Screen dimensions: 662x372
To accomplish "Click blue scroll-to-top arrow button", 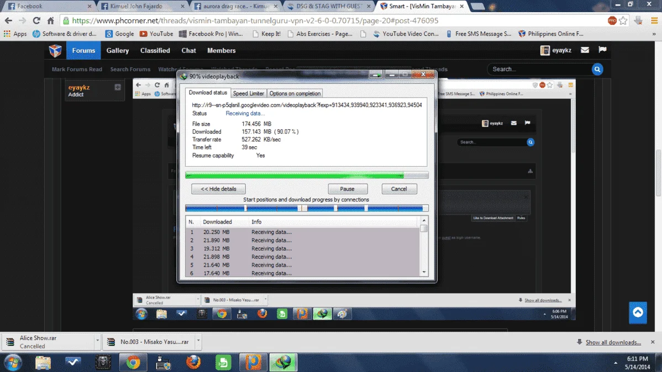I will [638, 312].
